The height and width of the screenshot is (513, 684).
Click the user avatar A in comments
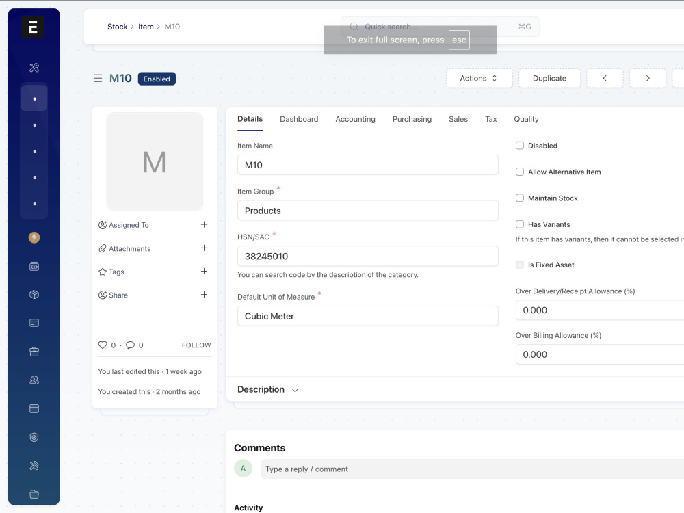243,469
